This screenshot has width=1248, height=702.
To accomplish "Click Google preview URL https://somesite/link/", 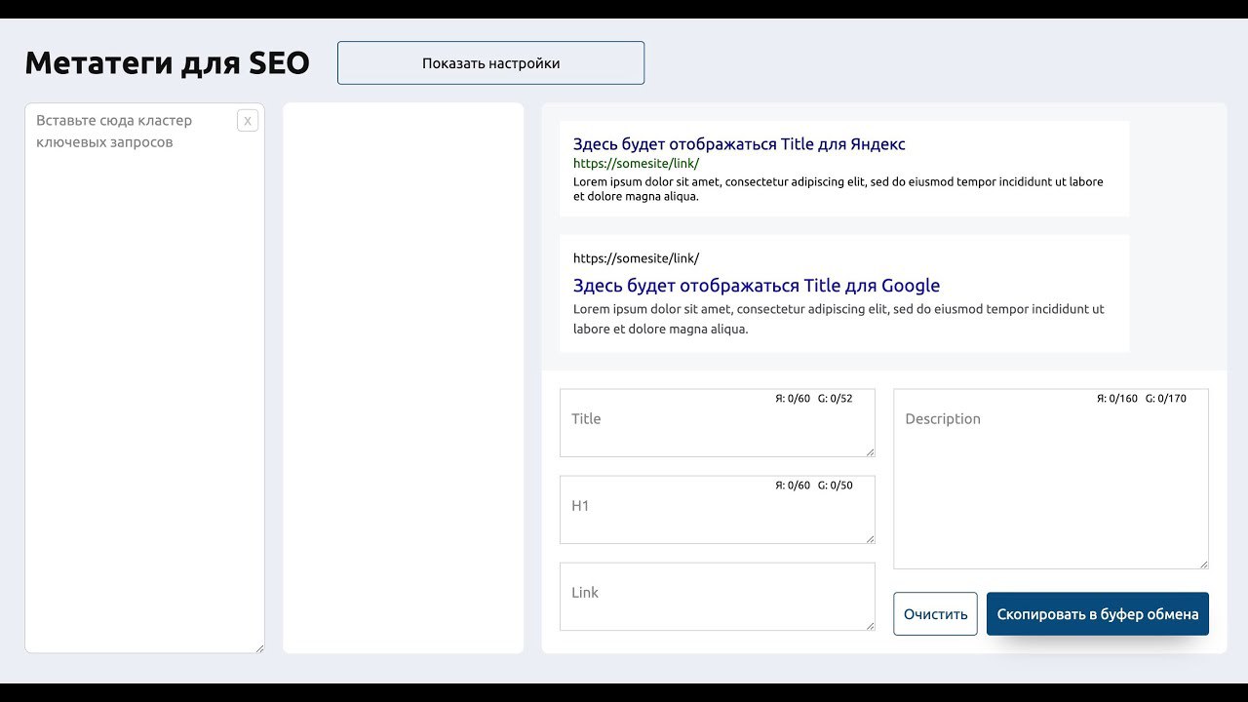I will [x=636, y=258].
